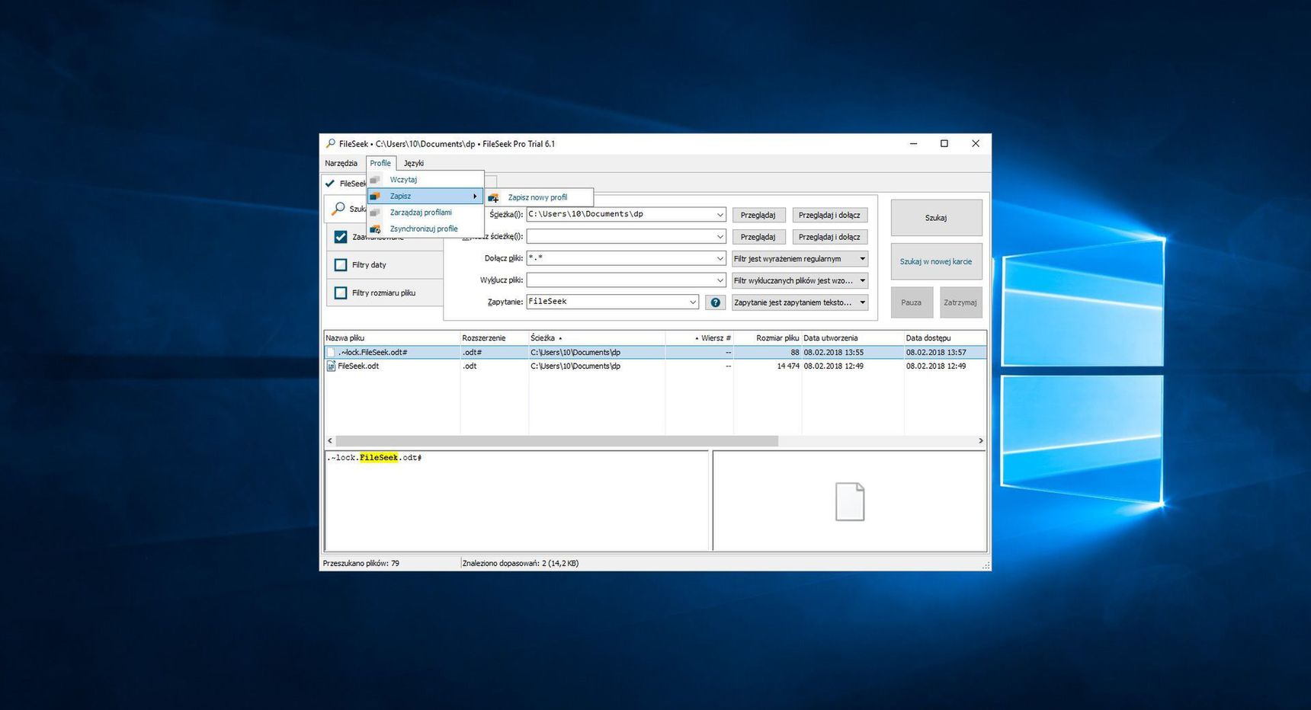Click highlighted FileSeek text in preview
Screen dimensions: 1311x710
(379, 458)
